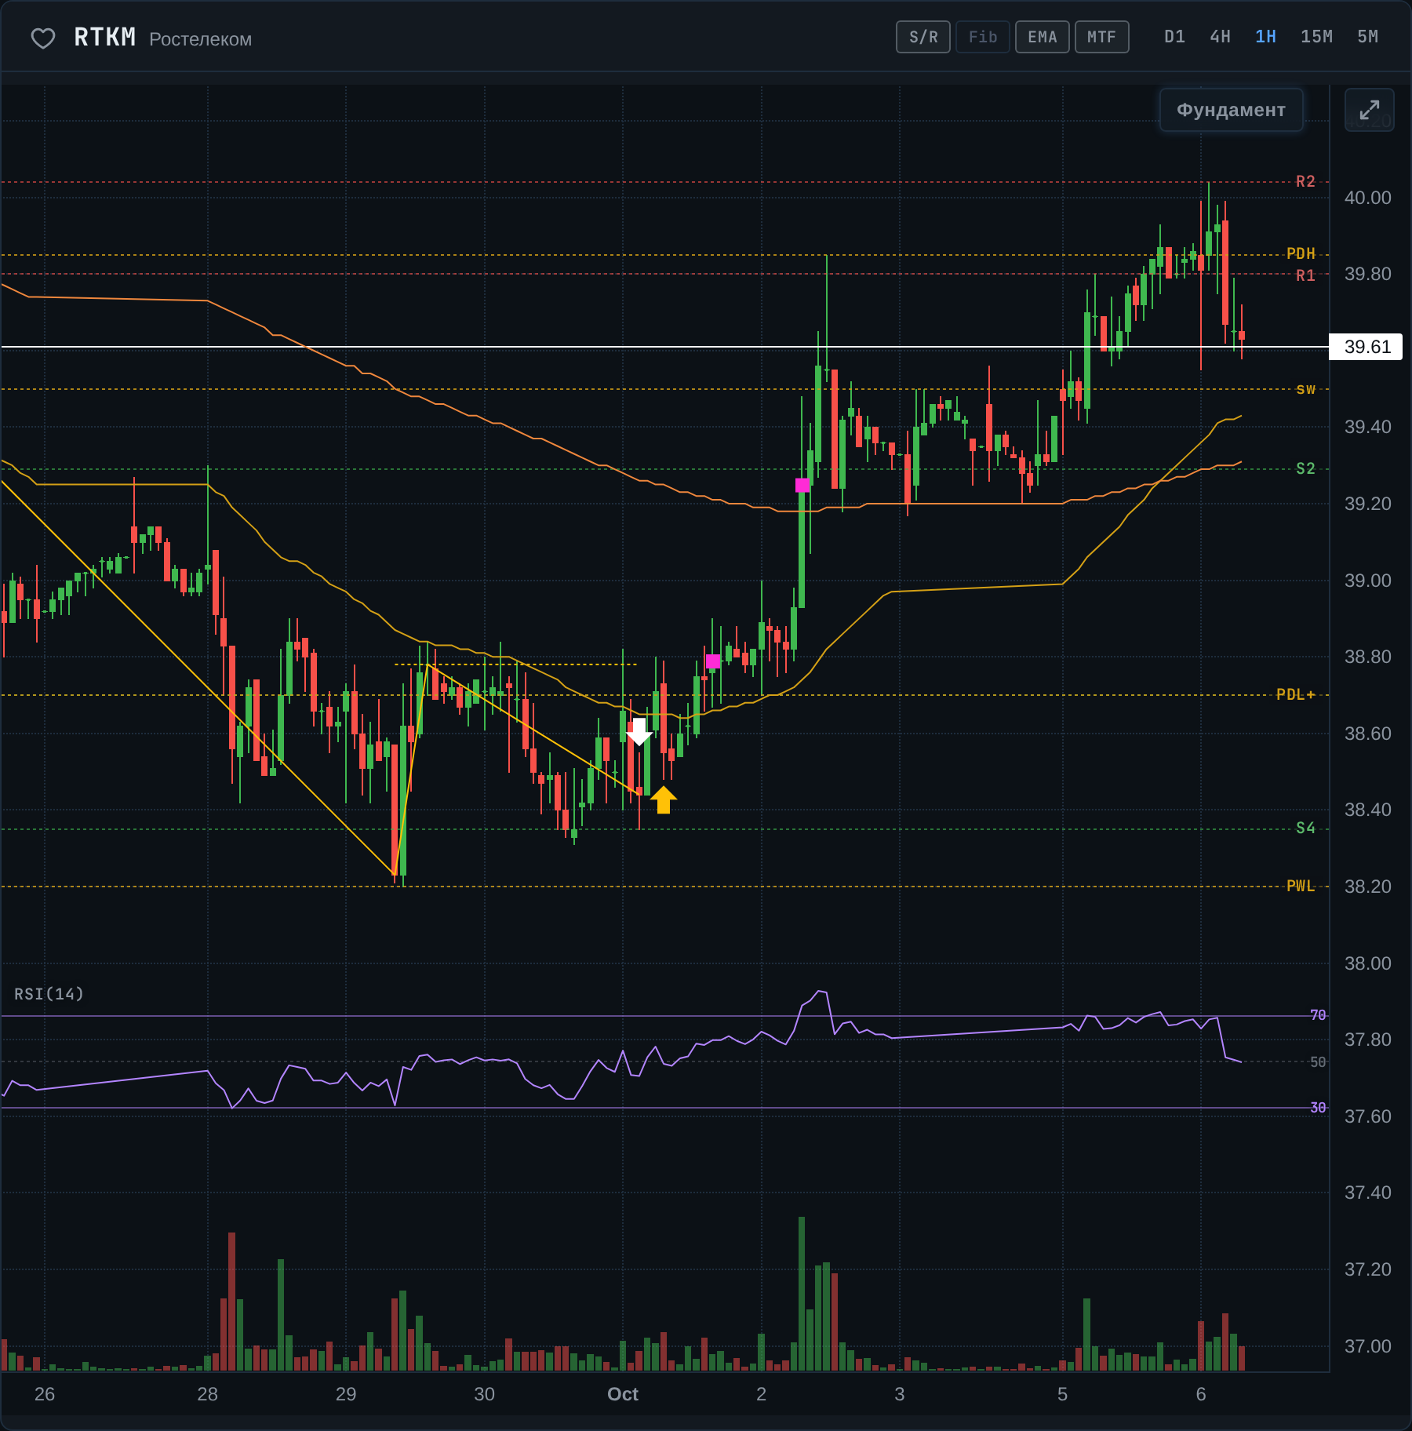Image resolution: width=1412 pixels, height=1431 pixels.
Task: Click the RSI(14) indicator label
Action: click(x=49, y=994)
